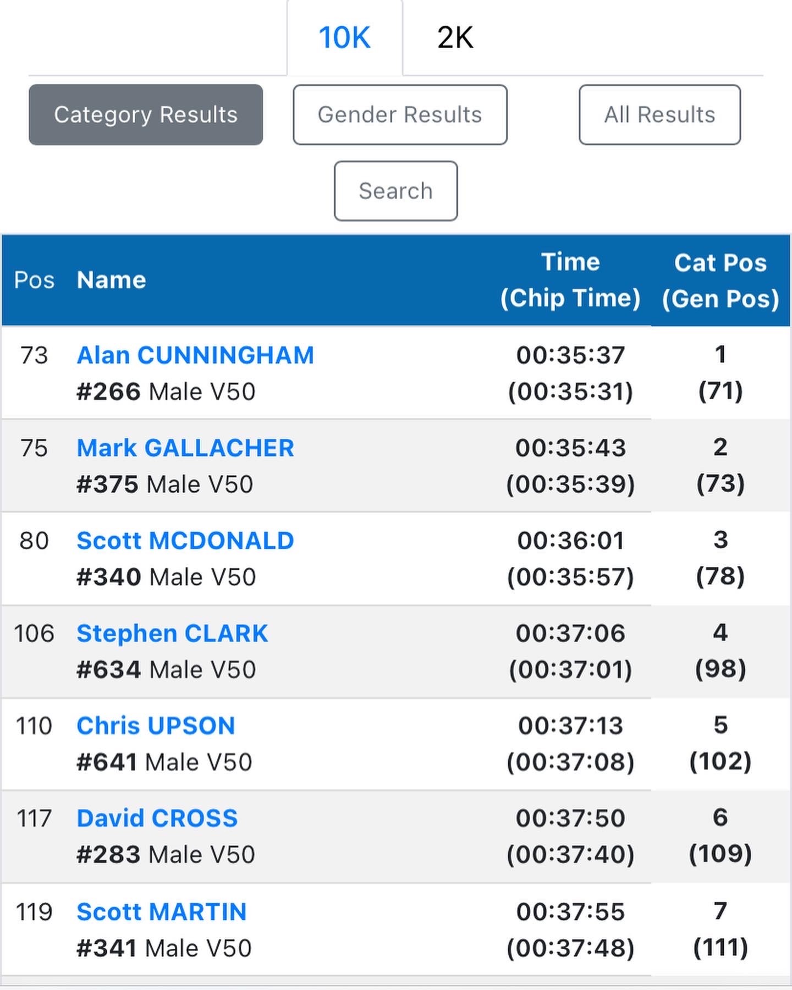Open Mark GALLACHER result details
Image resolution: width=792 pixels, height=990 pixels.
click(185, 448)
